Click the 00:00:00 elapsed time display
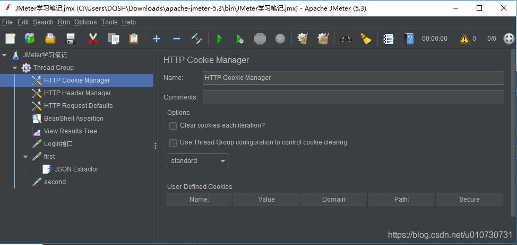The height and width of the screenshot is (245, 517). click(435, 39)
